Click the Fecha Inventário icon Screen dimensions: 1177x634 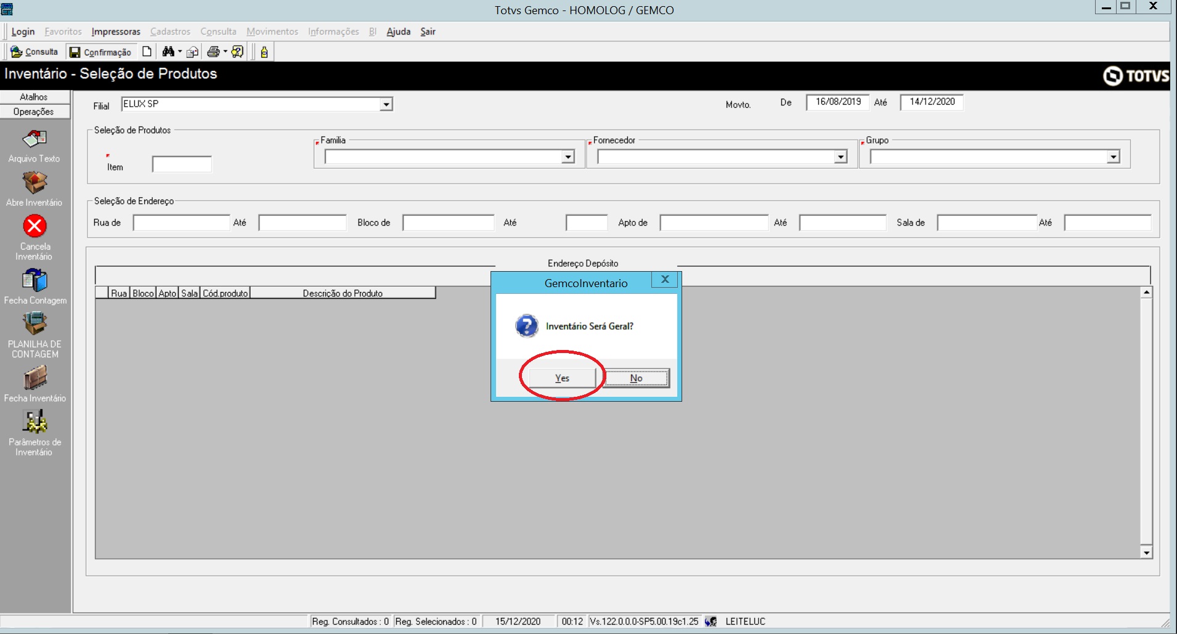(35, 378)
